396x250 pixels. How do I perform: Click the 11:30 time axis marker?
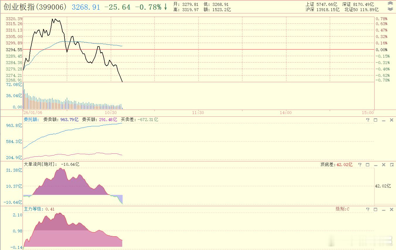[x=198, y=113]
